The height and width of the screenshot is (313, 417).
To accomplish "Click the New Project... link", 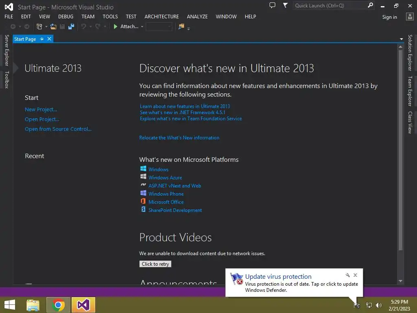I will [41, 109].
